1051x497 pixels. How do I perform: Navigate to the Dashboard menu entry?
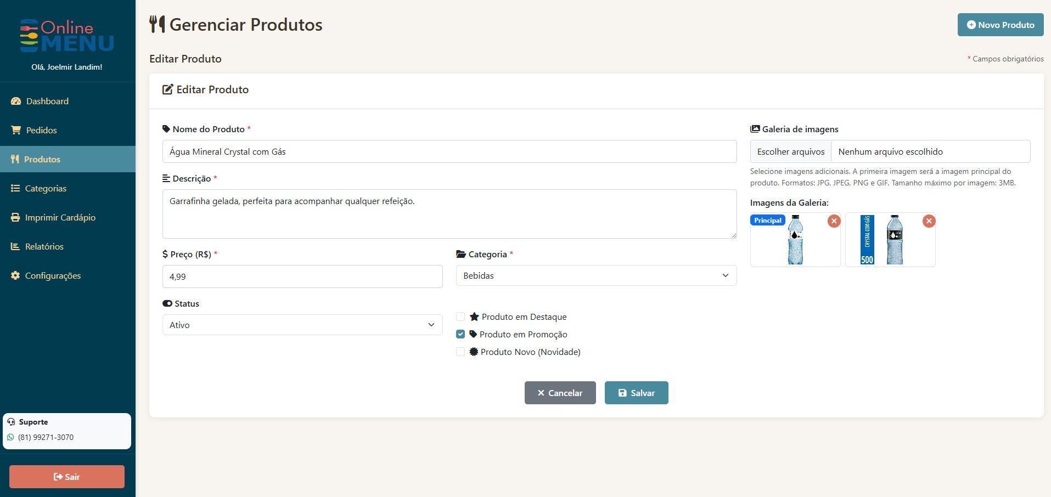click(x=47, y=101)
